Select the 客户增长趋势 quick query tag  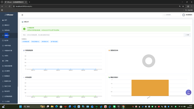coord(54,42)
